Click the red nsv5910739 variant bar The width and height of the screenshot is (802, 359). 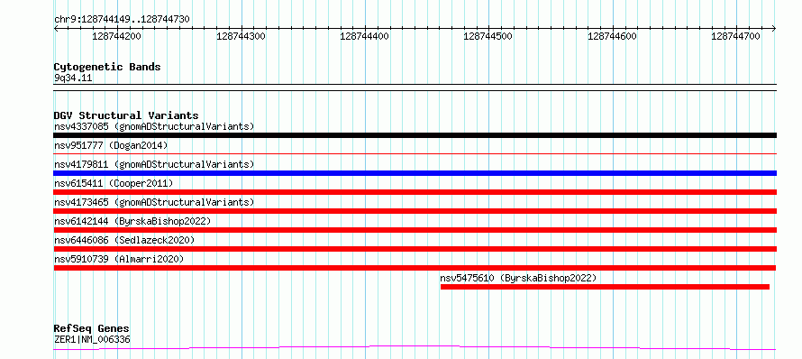[415, 268]
